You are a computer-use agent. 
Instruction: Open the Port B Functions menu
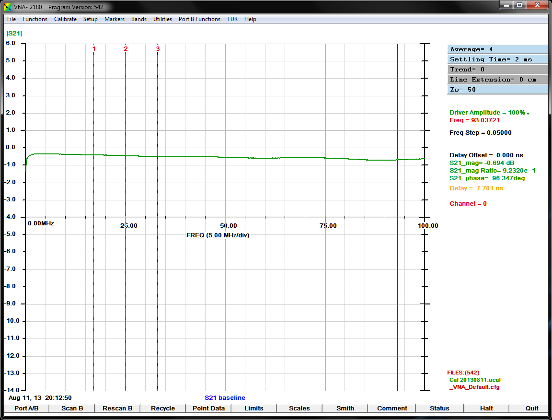pyautogui.click(x=199, y=19)
